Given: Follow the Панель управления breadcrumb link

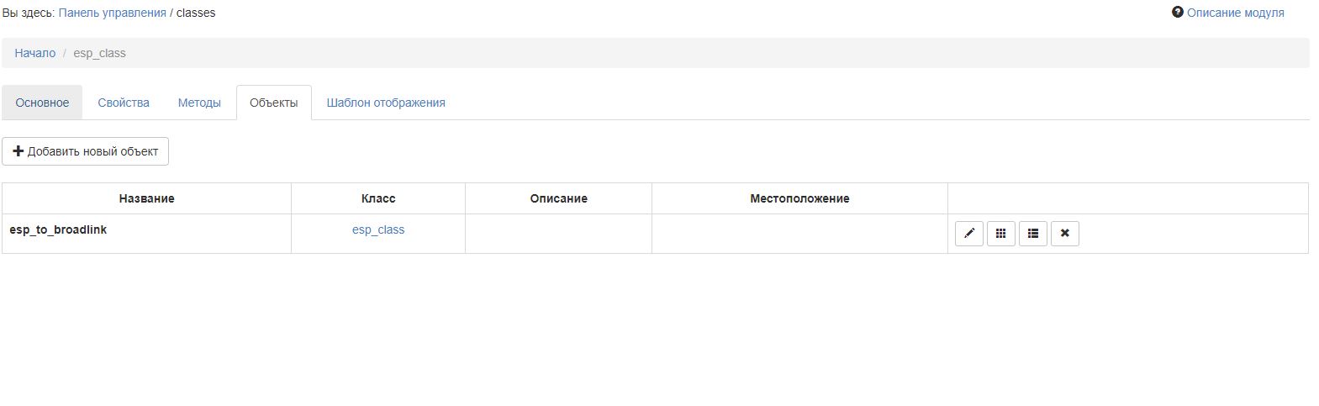Looking at the screenshot, I should coord(112,13).
